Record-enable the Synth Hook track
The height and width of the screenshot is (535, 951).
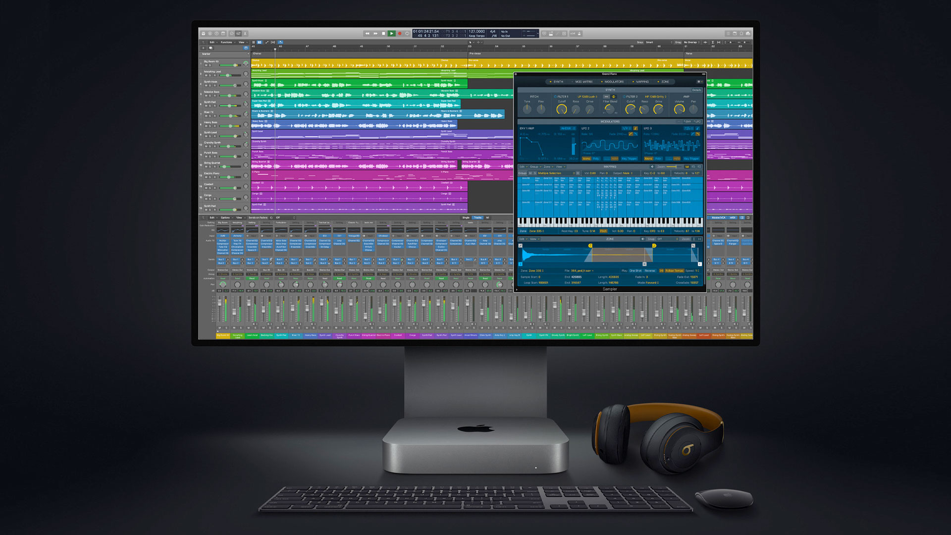coord(214,85)
